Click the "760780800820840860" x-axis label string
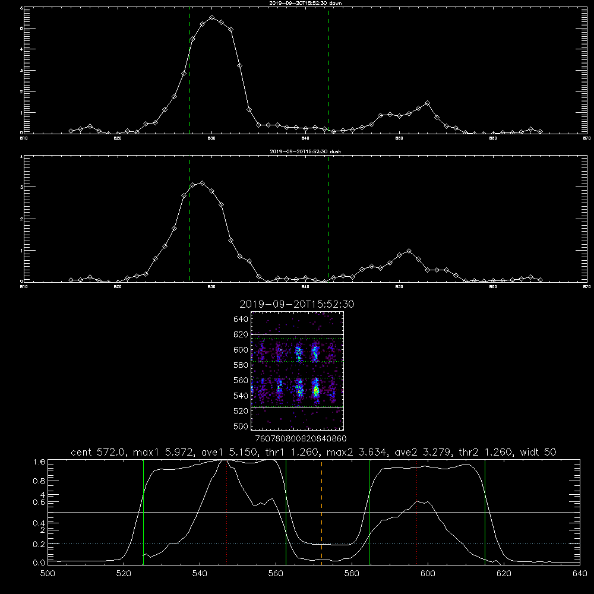 point(301,439)
